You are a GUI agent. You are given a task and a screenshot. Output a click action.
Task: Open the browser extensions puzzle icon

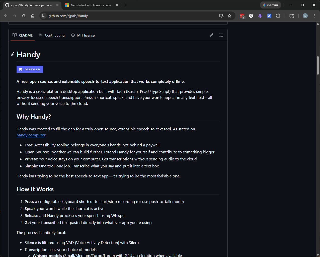point(278,16)
